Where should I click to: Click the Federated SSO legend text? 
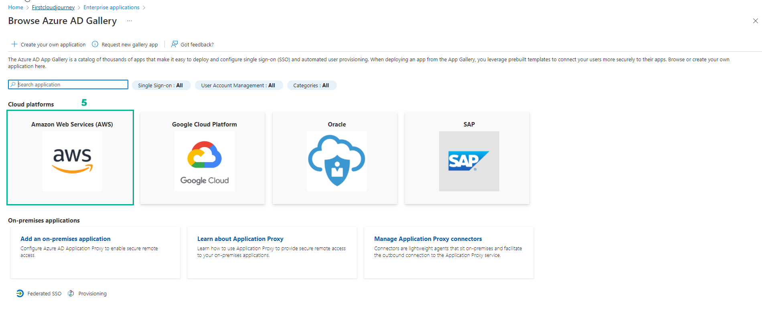click(45, 294)
